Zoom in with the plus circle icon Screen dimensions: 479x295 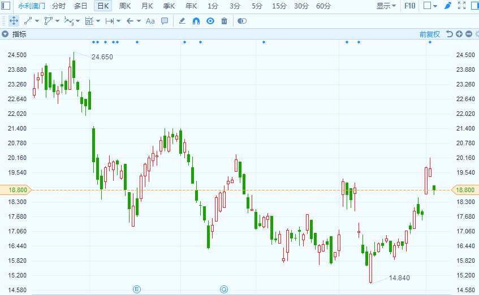click(x=459, y=34)
